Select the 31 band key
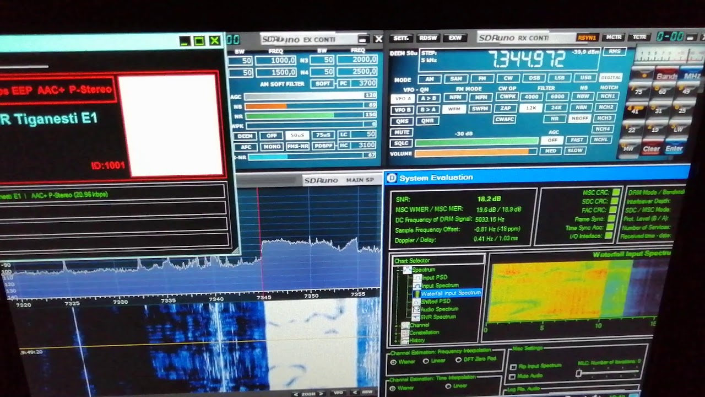The image size is (705, 397). pos(659,111)
